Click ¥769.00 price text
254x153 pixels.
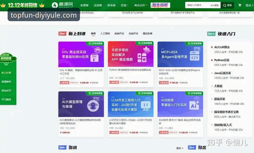[174, 83]
